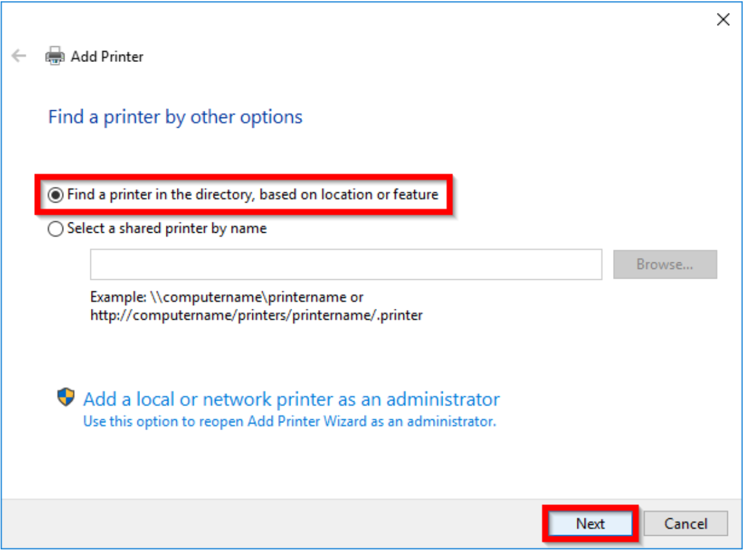Click the \\computername\printername example text
Screen dimensions: 744x550
pyautogui.click(x=226, y=298)
